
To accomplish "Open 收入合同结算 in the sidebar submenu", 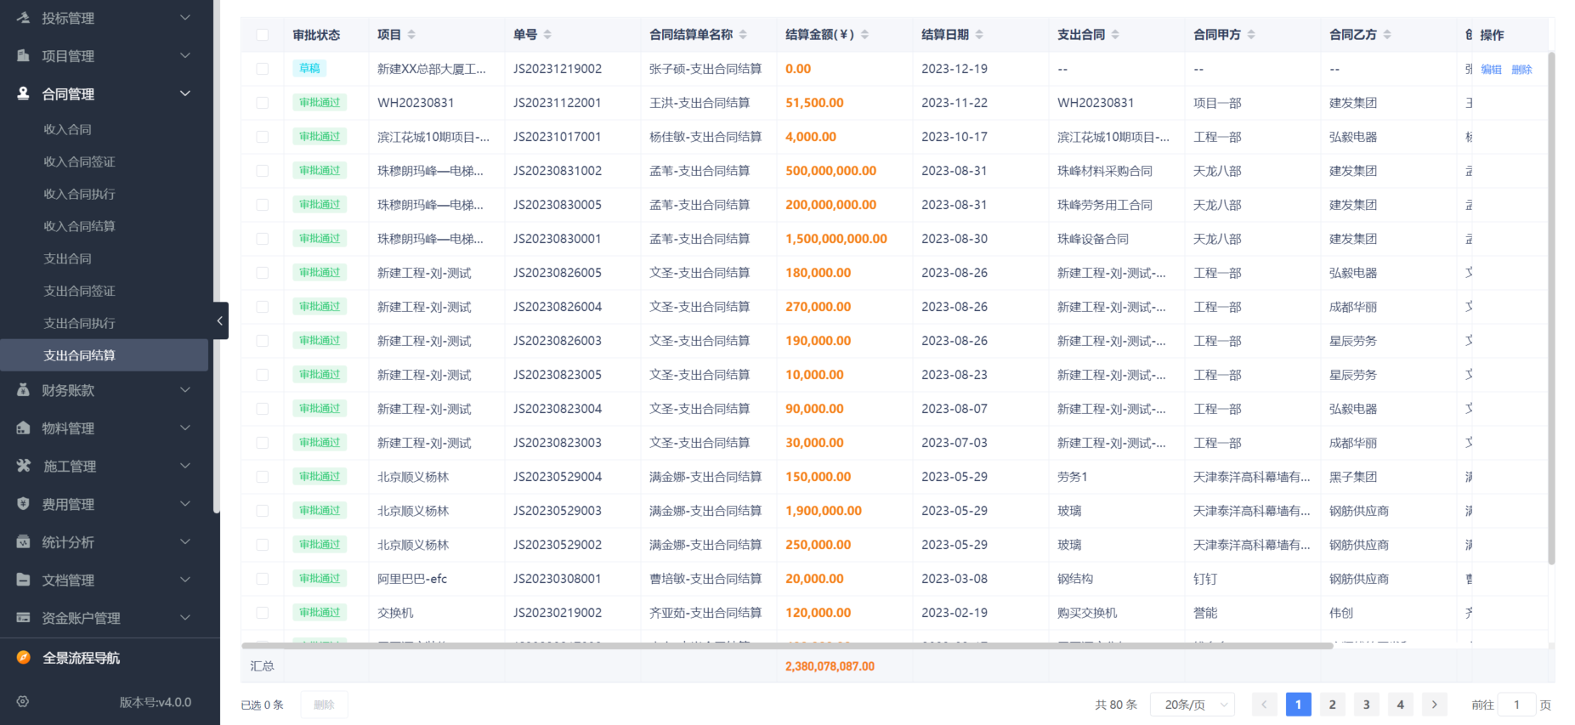I will (79, 226).
